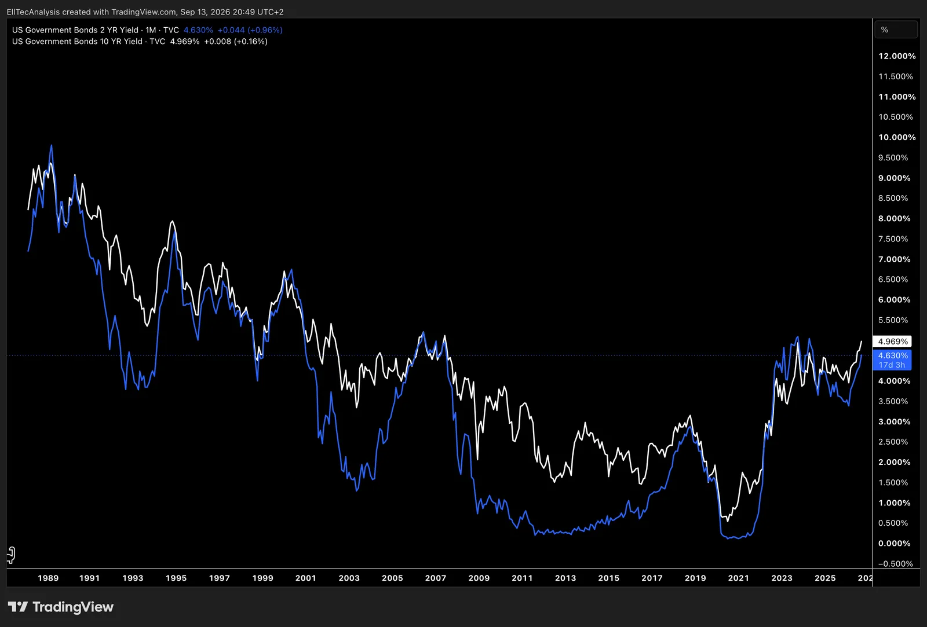Click the 6.000% price scale label

coord(895,299)
